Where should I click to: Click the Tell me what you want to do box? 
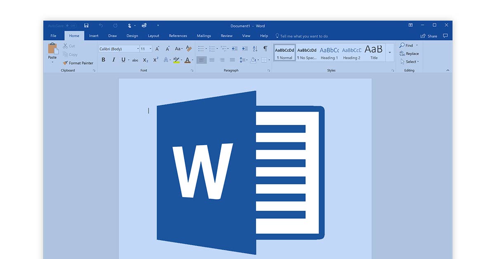[x=302, y=36]
